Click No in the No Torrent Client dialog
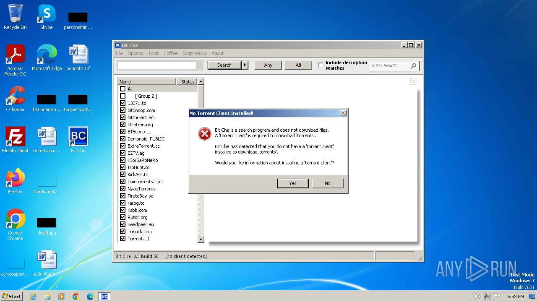The height and width of the screenshot is (302, 537). [327, 183]
